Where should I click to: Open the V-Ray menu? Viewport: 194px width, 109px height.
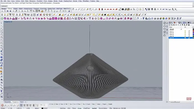[80, 1]
